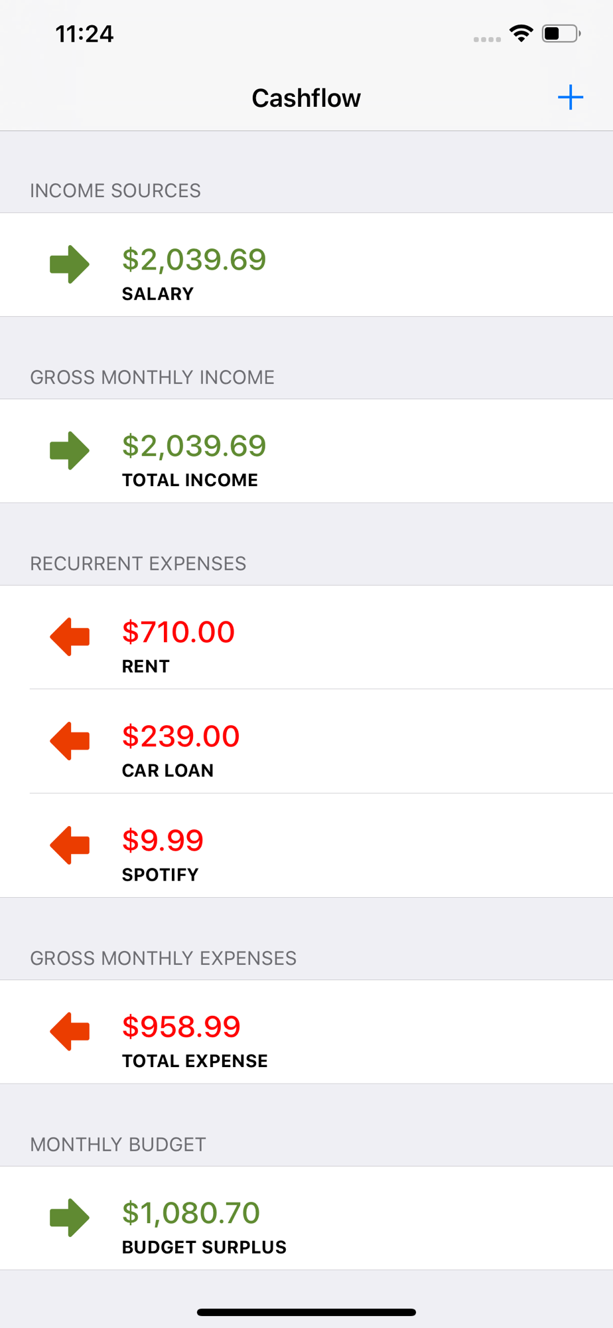Tap the blue plus add button
Screen dimensions: 613x1328
click(x=570, y=98)
